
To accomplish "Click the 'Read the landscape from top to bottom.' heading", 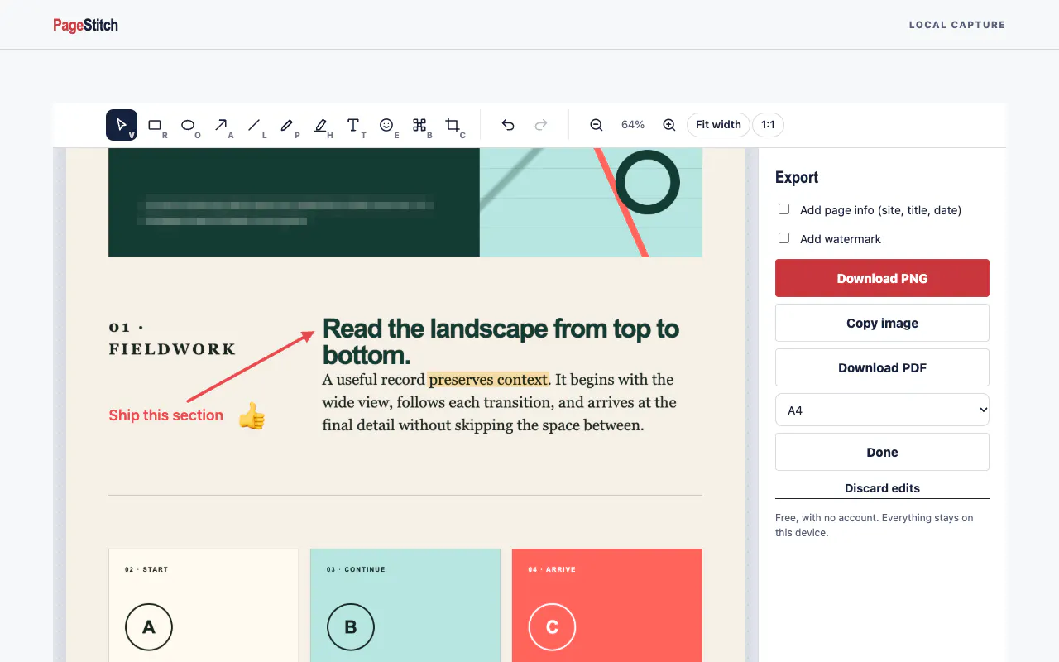I will (501, 341).
